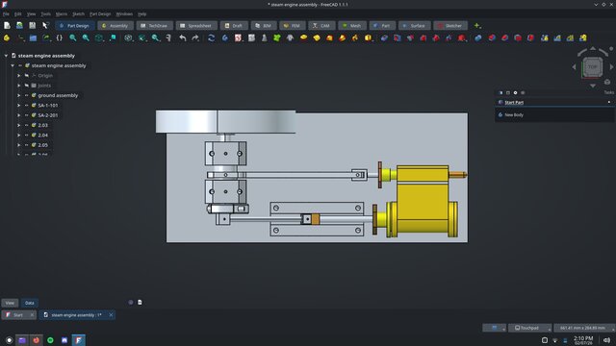Screen dimensions: 616x346
Task: Expand the Joints tree node
Action: pyautogui.click(x=18, y=86)
